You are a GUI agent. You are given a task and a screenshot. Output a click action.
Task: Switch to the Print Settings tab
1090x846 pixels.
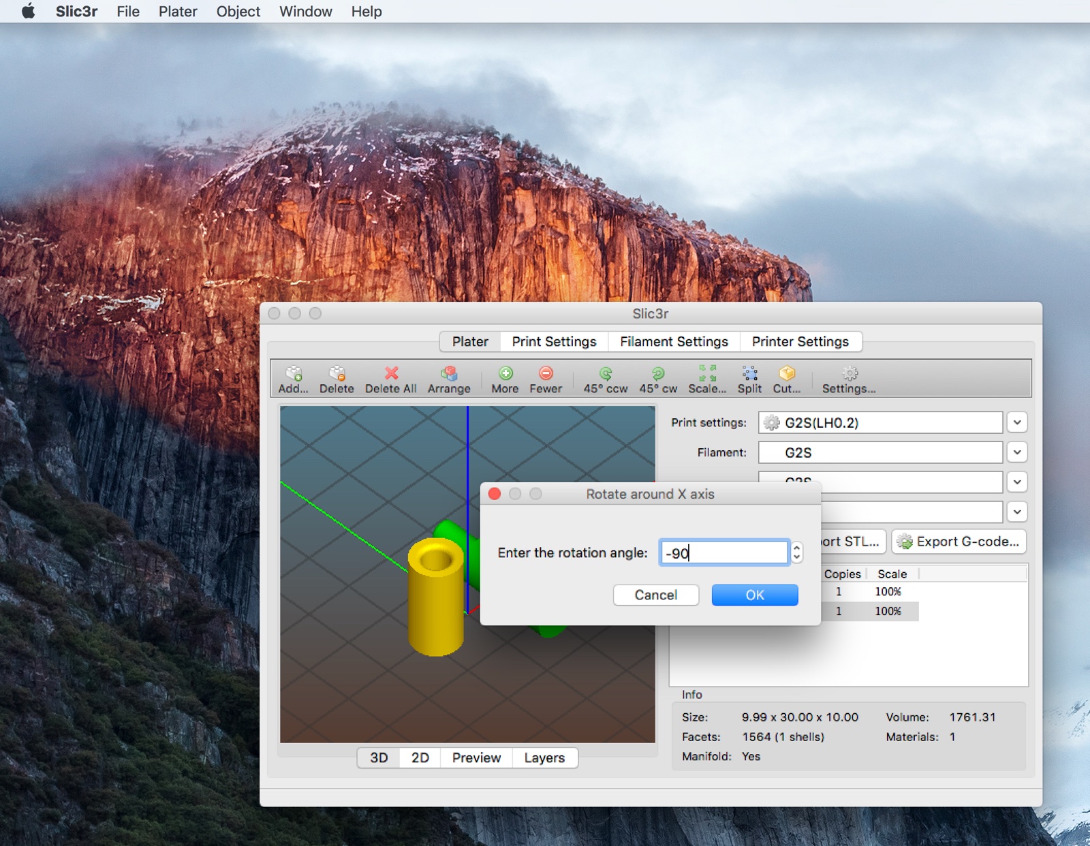pyautogui.click(x=554, y=341)
